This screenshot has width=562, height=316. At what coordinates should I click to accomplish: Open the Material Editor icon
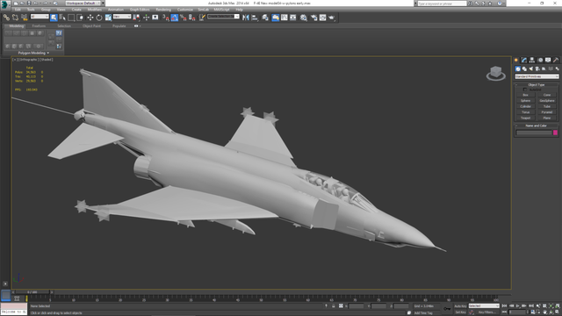pyautogui.click(x=304, y=18)
